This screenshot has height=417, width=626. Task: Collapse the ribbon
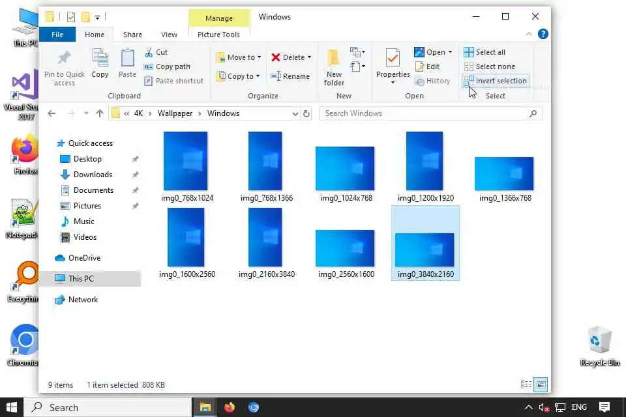529,35
